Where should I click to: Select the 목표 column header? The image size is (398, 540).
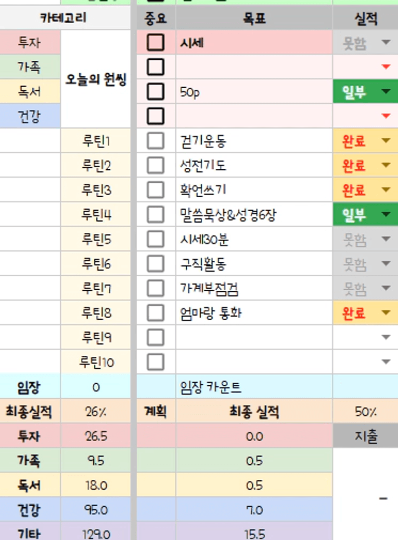point(254,19)
